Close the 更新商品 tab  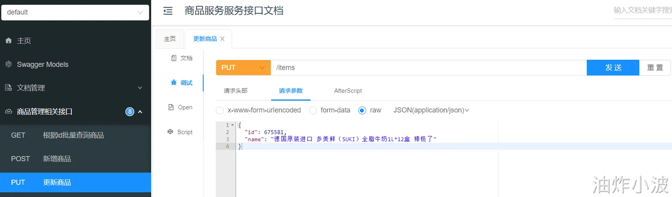(x=222, y=39)
